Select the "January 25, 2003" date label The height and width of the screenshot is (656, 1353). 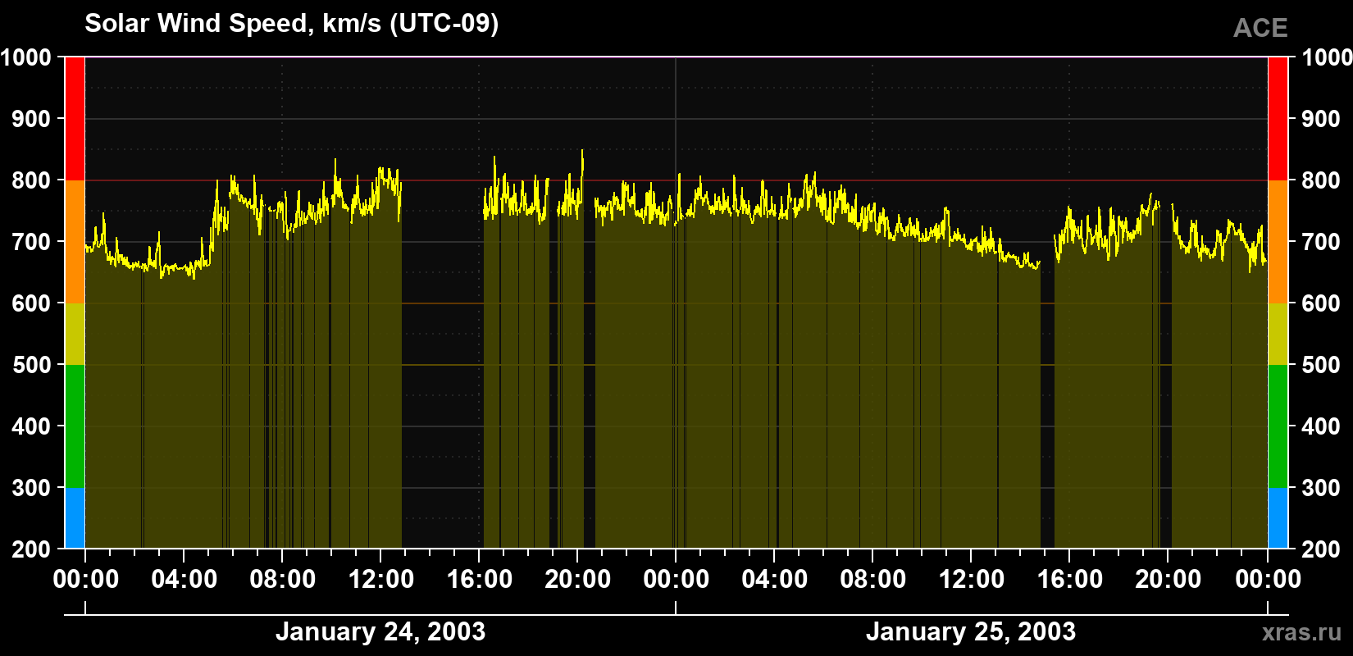(x=971, y=631)
